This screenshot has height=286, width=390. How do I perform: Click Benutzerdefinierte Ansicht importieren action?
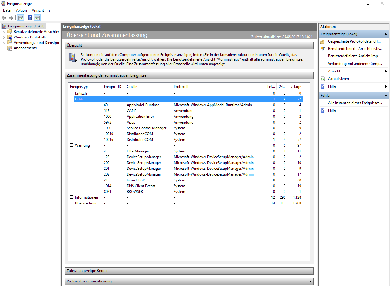[354, 56]
